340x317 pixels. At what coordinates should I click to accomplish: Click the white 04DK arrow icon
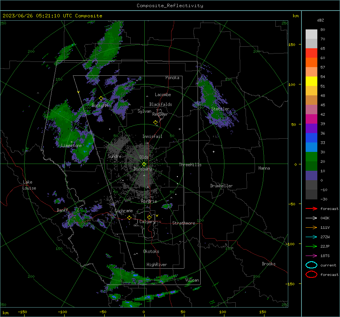[311, 218]
